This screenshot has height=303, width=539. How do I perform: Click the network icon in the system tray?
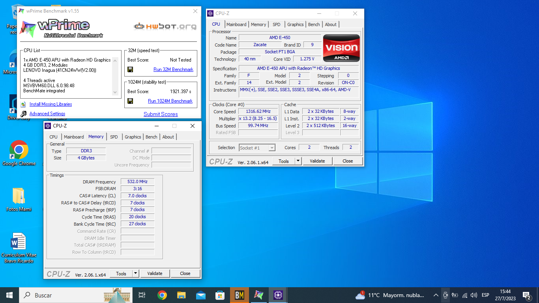(465, 295)
